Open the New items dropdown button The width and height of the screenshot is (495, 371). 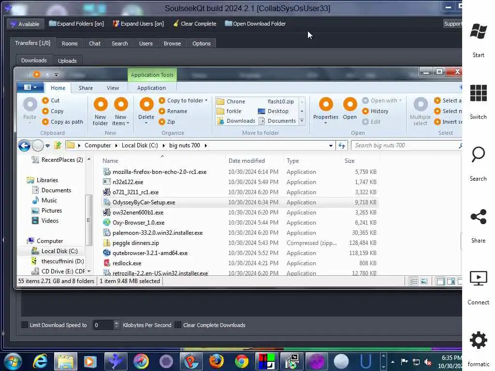(120, 112)
